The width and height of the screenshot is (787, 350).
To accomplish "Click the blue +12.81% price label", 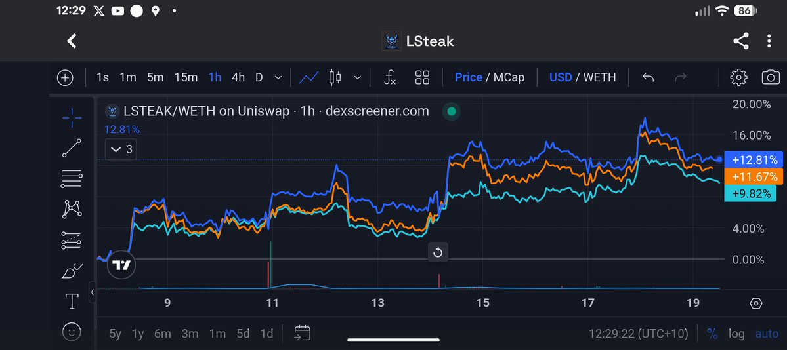I will 754,160.
